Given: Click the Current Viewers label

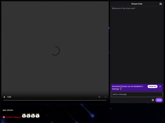Looking at the screenshot, I should pyautogui.click(x=13, y=117).
